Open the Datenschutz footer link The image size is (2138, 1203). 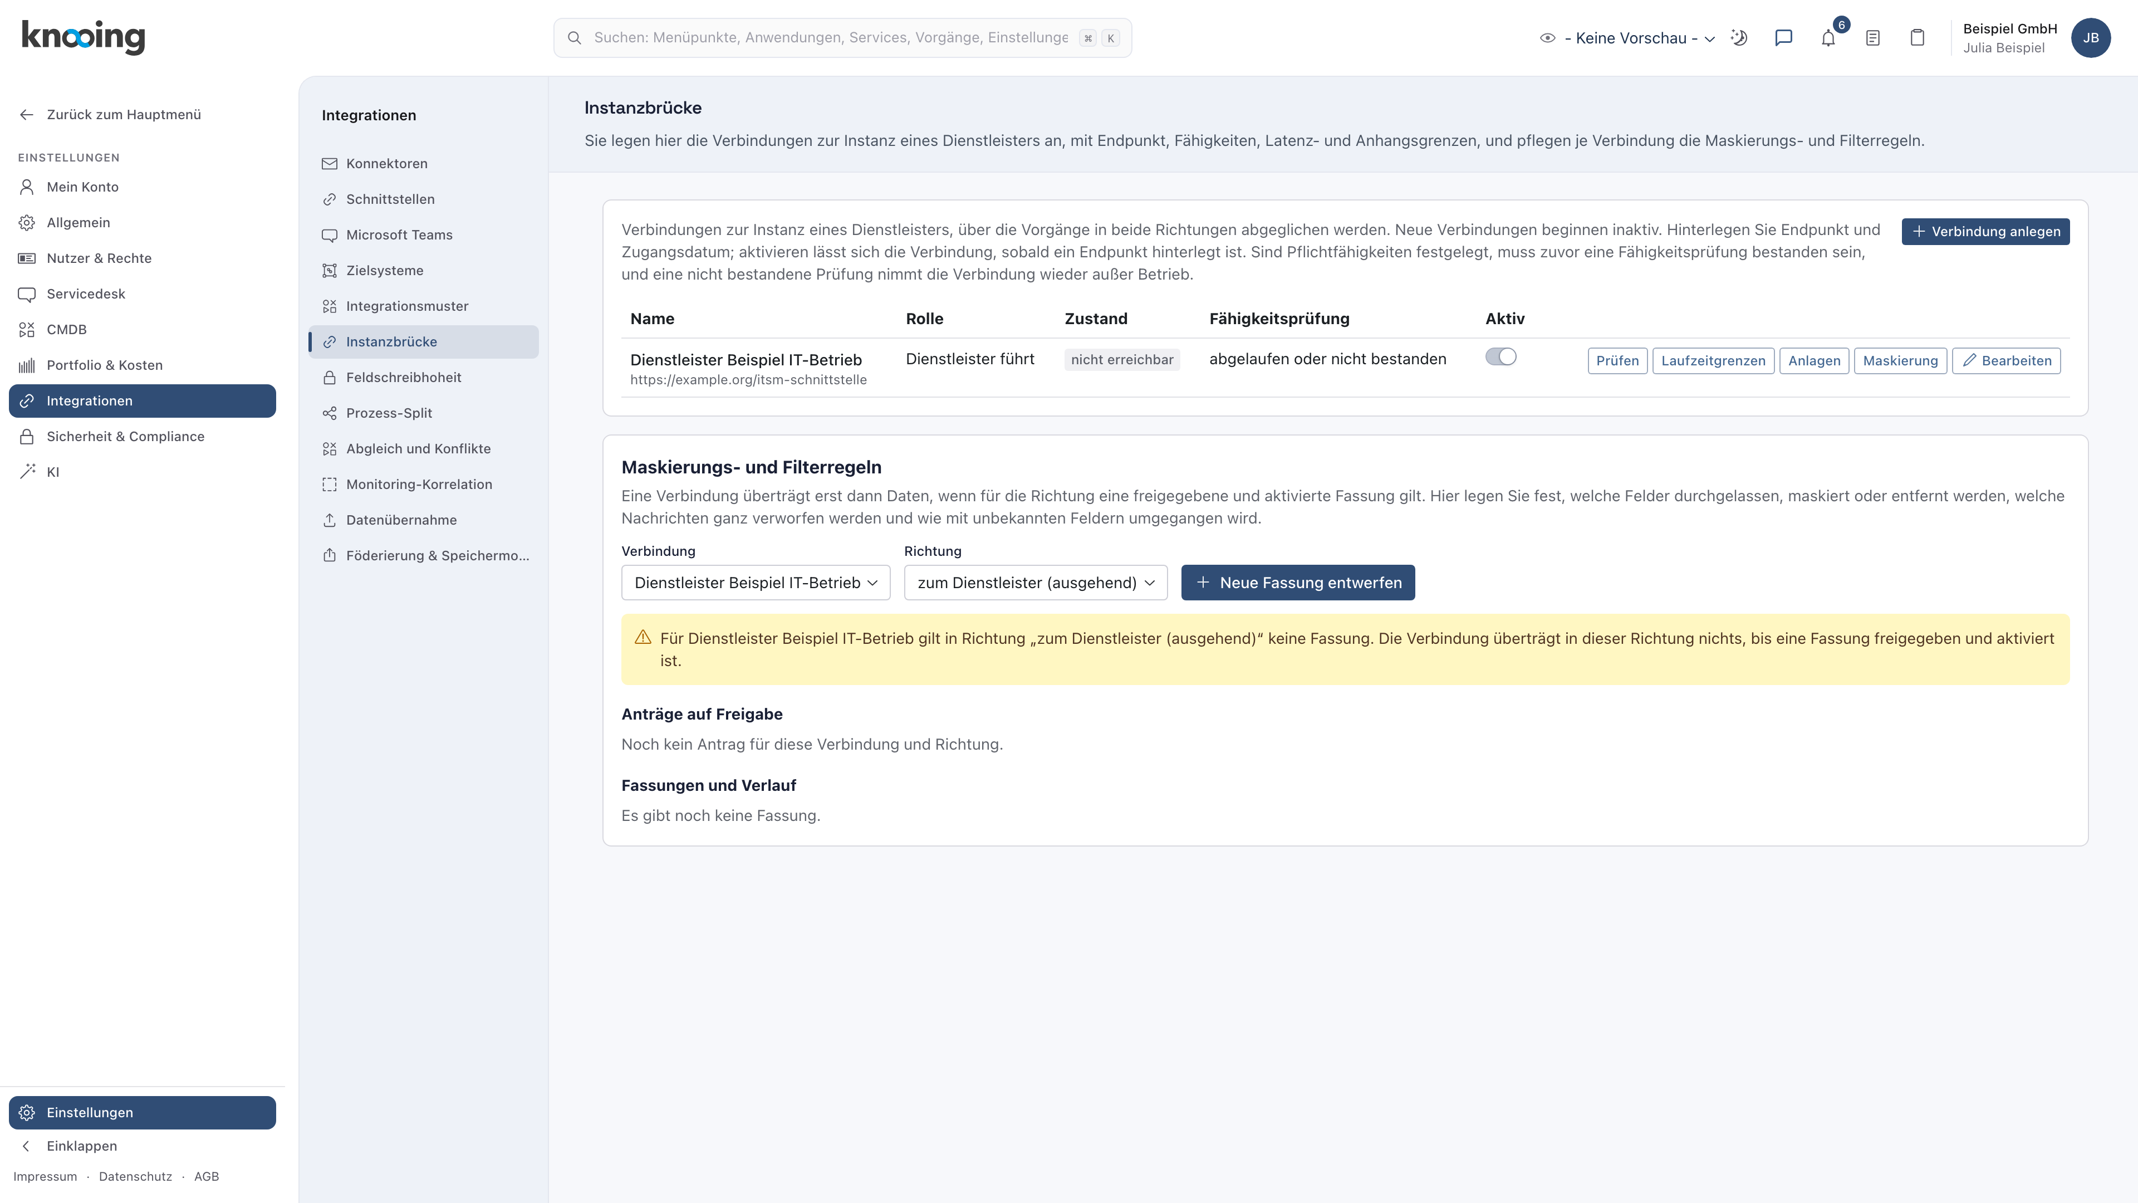(x=135, y=1176)
